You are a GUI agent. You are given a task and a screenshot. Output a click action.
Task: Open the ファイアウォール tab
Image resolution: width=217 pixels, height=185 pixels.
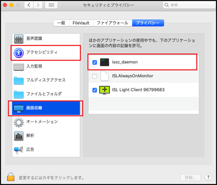(x=113, y=23)
